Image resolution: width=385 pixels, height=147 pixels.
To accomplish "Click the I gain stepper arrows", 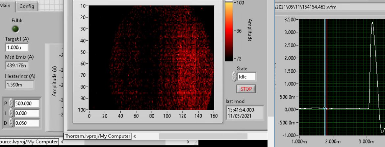I will coord(11,113).
